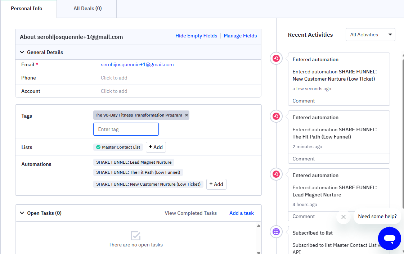Image resolution: width=404 pixels, height=254 pixels.
Task: Switch to the All Deals tab
Action: tap(87, 8)
